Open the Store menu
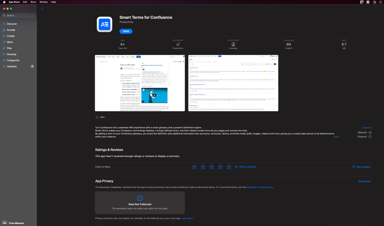 coord(33,2)
